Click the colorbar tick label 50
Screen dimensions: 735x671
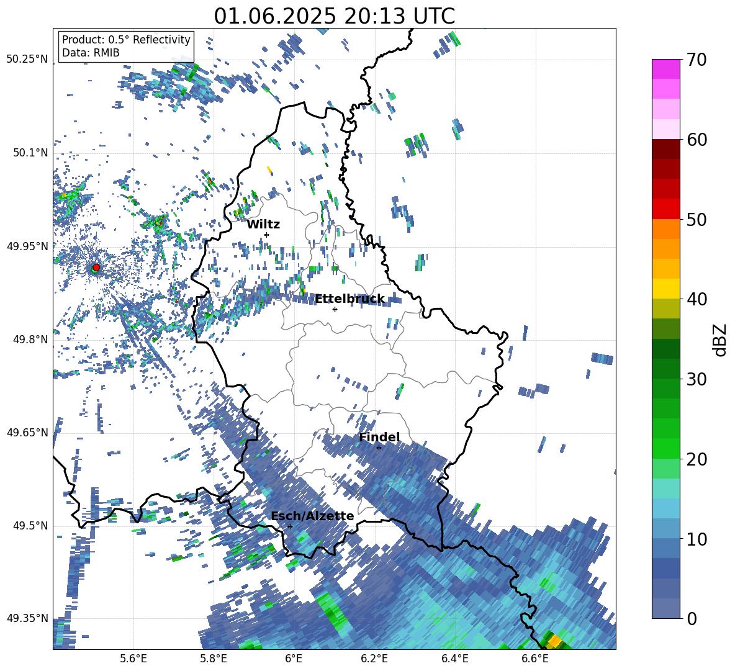point(697,220)
